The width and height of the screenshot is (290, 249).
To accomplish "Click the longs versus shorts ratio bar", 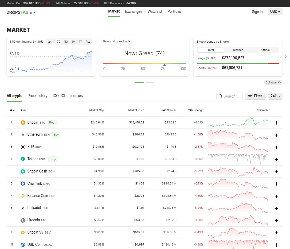I will [238, 63].
